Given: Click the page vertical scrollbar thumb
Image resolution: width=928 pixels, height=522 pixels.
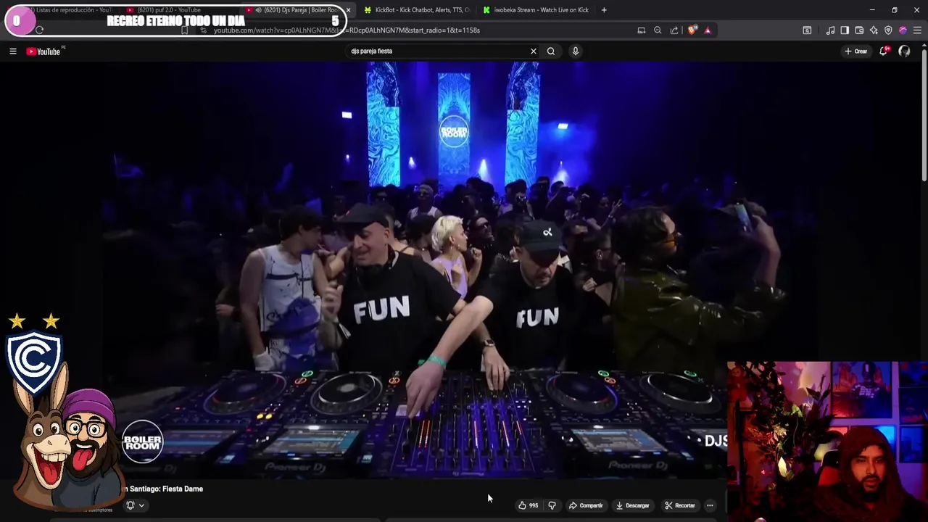Looking at the screenshot, I should pyautogui.click(x=924, y=114).
